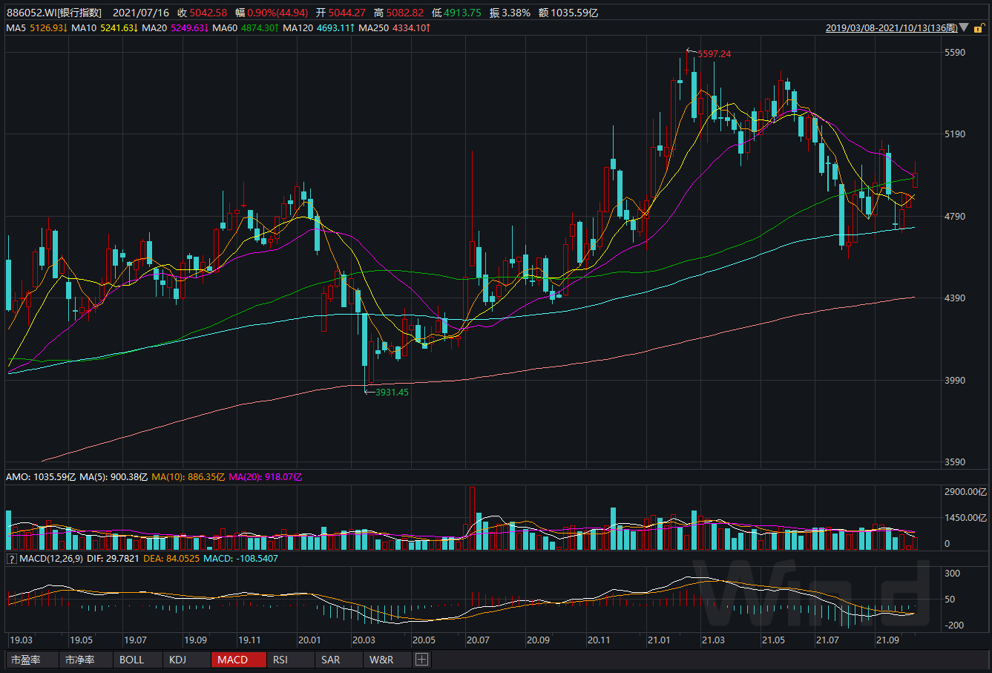Click the 20.01 date axis label
Screen dimensions: 992x673
[309, 640]
